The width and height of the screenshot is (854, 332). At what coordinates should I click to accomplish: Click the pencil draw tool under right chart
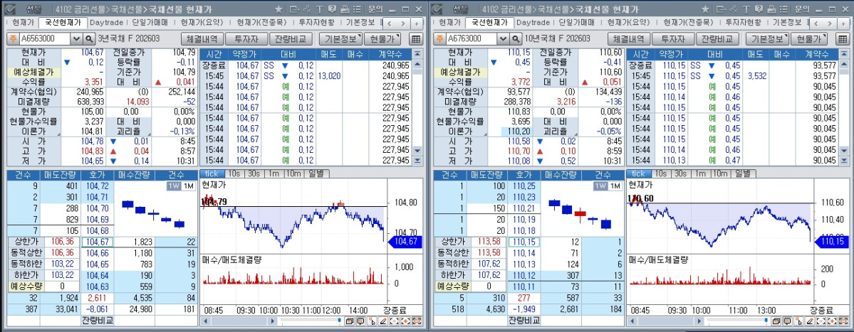click(811, 321)
